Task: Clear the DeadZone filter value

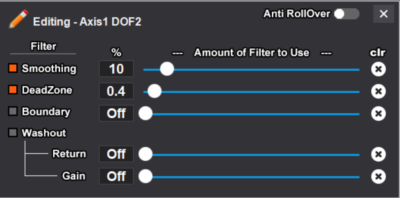Action: click(378, 91)
